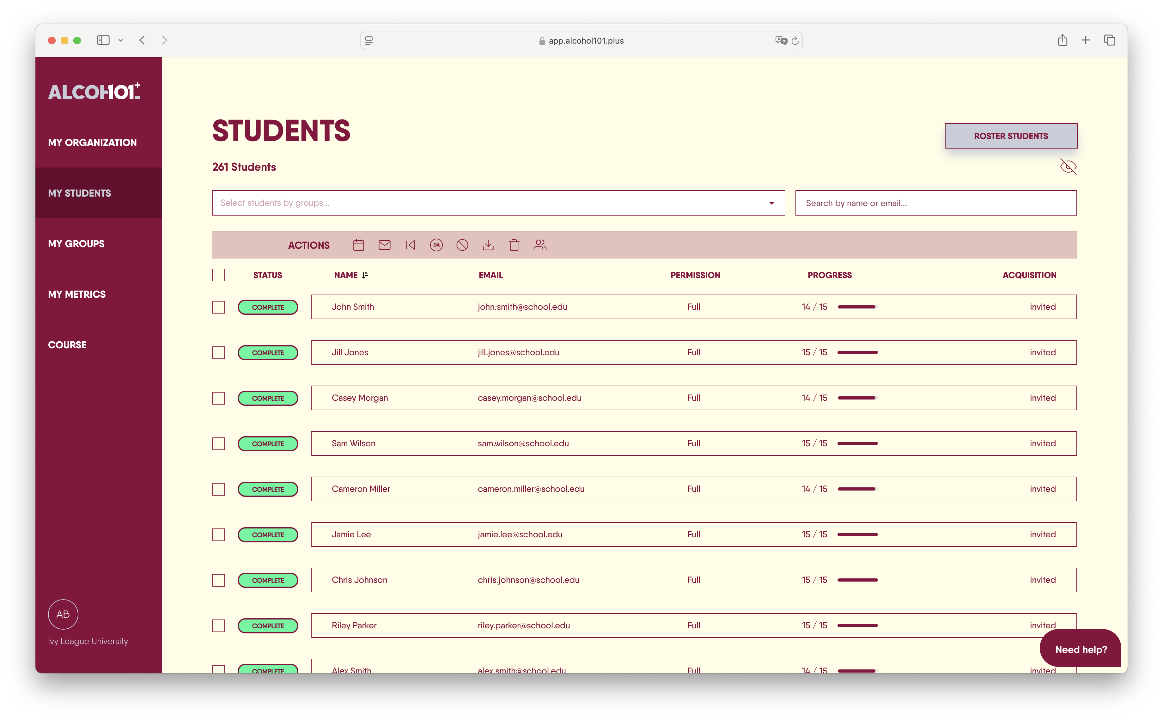Toggle the hidden eye visibility icon
The image size is (1163, 720).
pyautogui.click(x=1068, y=167)
